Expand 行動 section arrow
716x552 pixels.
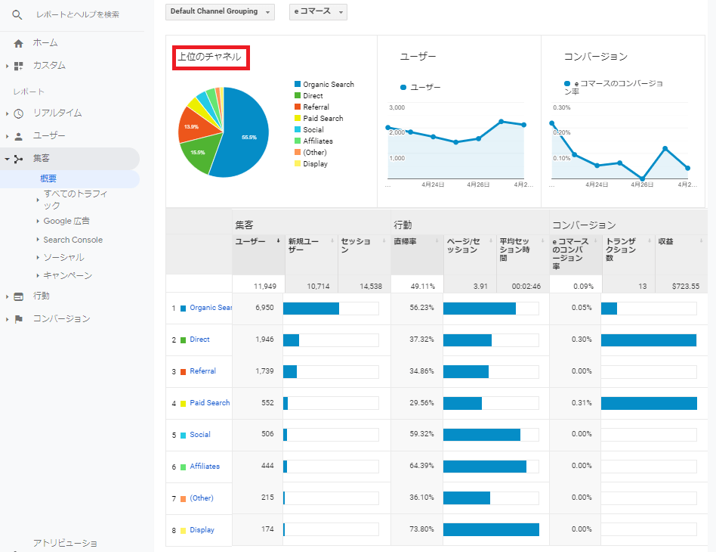point(7,297)
